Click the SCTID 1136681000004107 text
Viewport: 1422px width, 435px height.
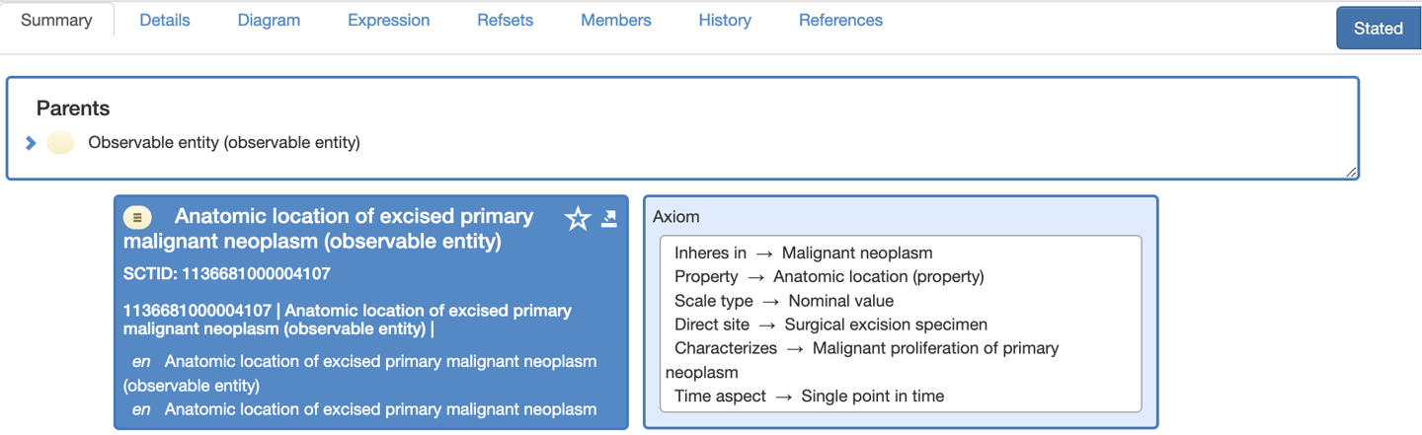tap(226, 273)
